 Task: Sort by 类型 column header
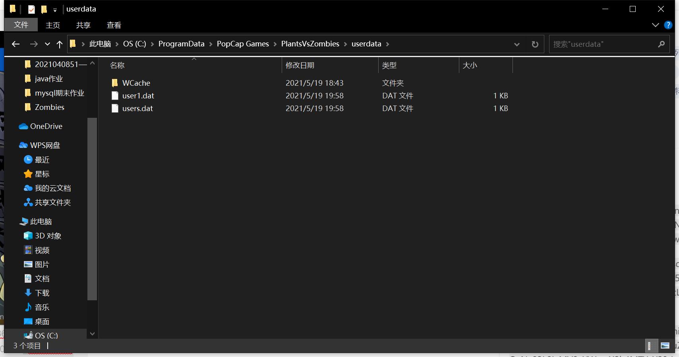(x=389, y=65)
